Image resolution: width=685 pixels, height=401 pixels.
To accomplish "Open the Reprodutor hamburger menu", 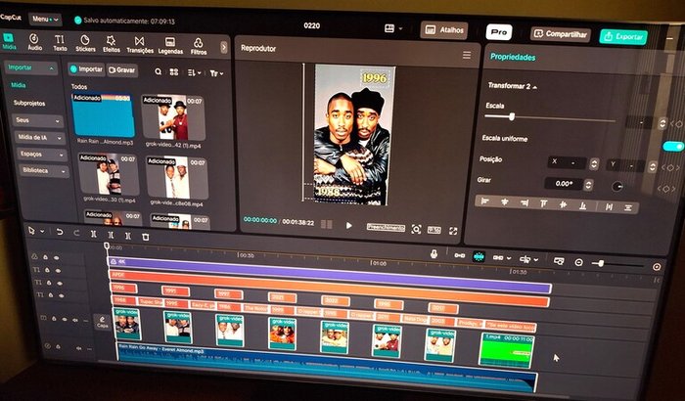I will [466, 56].
